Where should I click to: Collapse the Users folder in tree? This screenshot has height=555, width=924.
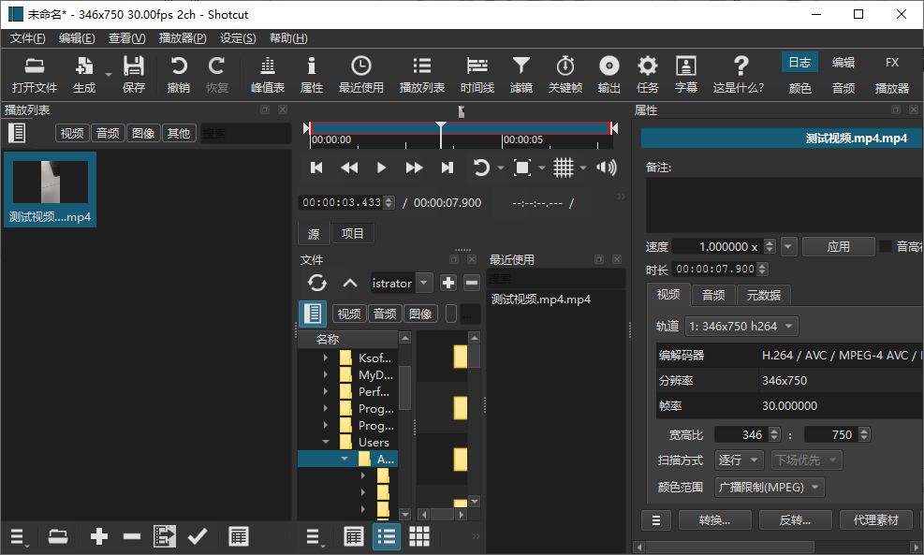pos(325,442)
